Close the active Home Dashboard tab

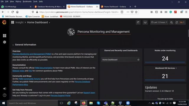click(x=97, y=7)
